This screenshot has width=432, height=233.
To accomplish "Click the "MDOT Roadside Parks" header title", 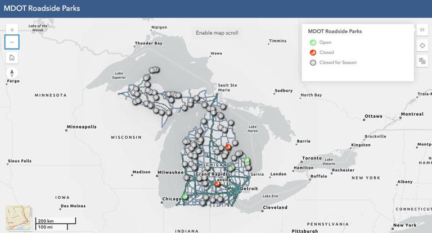I will pos(42,8).
